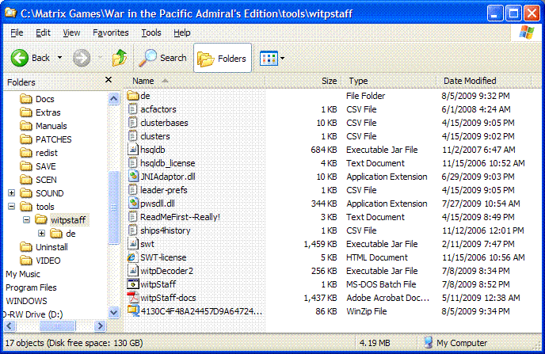Click the acfactors CSV file icon
Viewport: 545px width, 354px height.
pos(132,109)
